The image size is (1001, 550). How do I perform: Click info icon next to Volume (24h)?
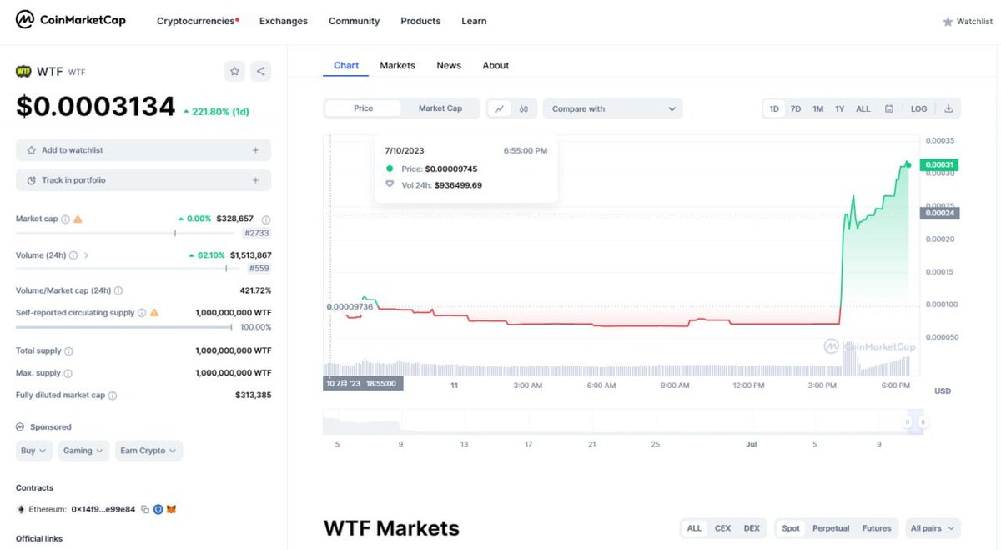point(73,255)
